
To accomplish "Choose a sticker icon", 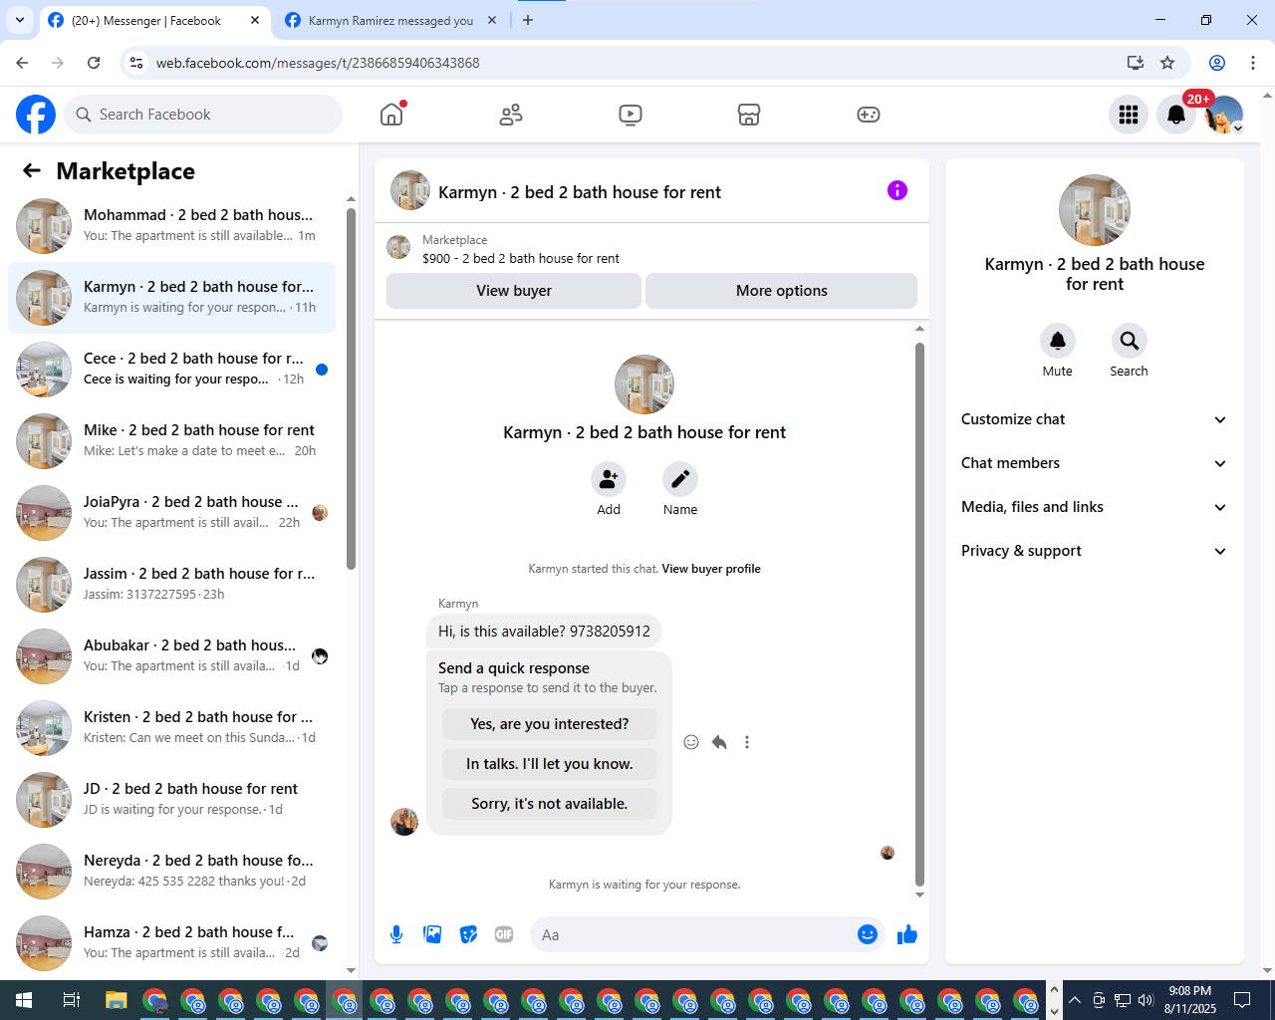I will (x=468, y=934).
